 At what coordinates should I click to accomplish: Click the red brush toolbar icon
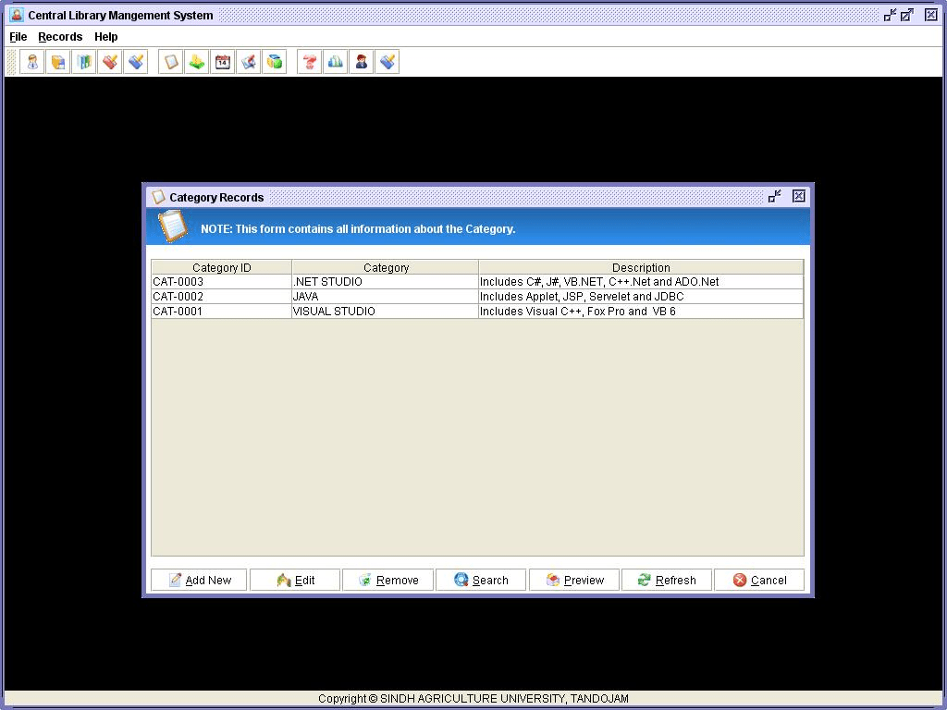(x=110, y=62)
